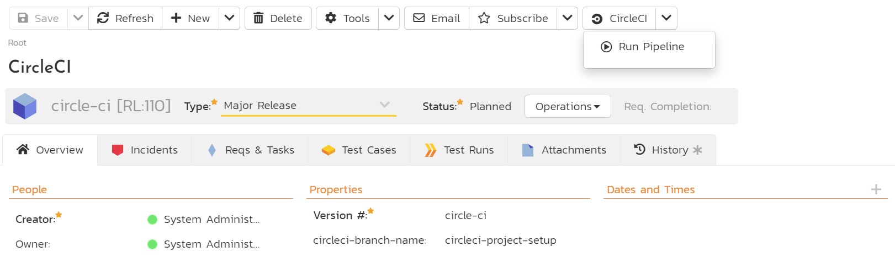The height and width of the screenshot is (268, 895).
Task: Click the Creator field System Administrator value
Action: (211, 219)
